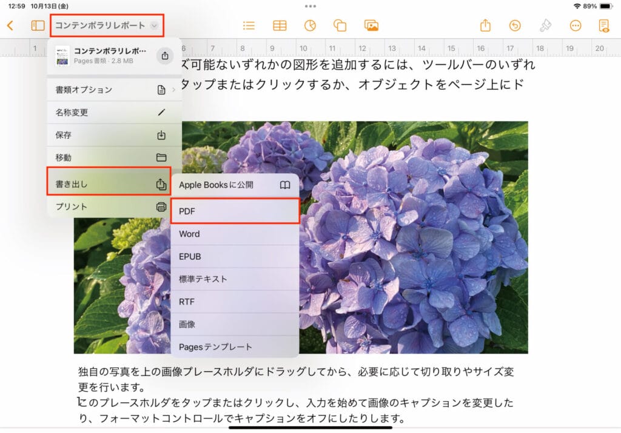Open the list insert icon in toolbar
Image resolution: width=621 pixels, height=433 pixels.
249,25
